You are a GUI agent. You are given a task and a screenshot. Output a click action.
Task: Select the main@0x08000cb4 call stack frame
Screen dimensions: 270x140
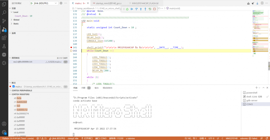39,62
